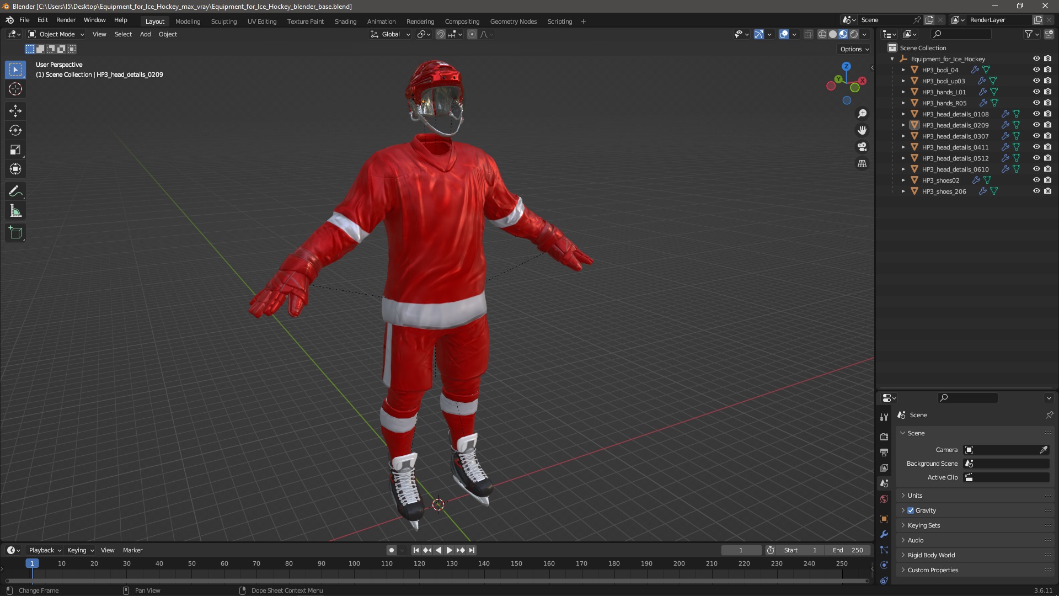Select the Select Box tool
1059x596 pixels.
pos(15,70)
